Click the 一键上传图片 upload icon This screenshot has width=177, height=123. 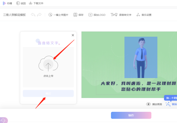[x=50, y=15]
